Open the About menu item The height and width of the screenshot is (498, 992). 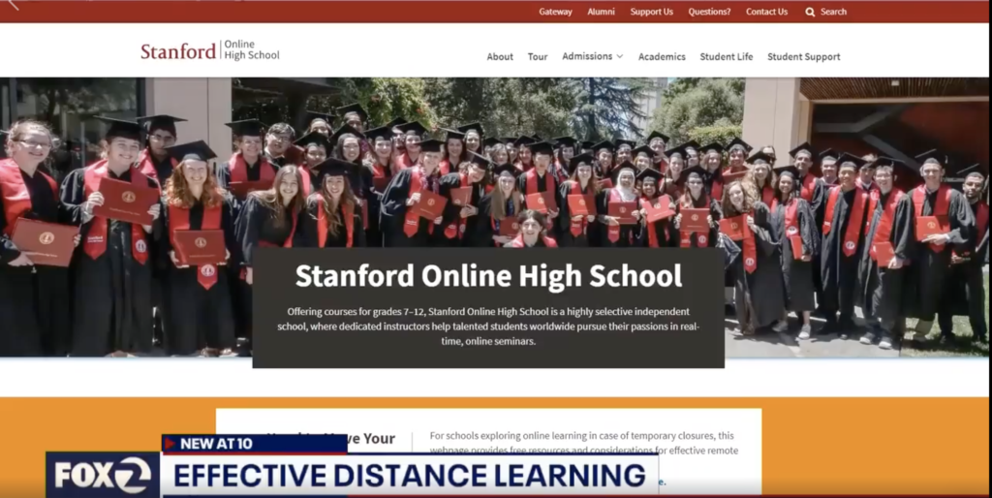pyautogui.click(x=500, y=56)
